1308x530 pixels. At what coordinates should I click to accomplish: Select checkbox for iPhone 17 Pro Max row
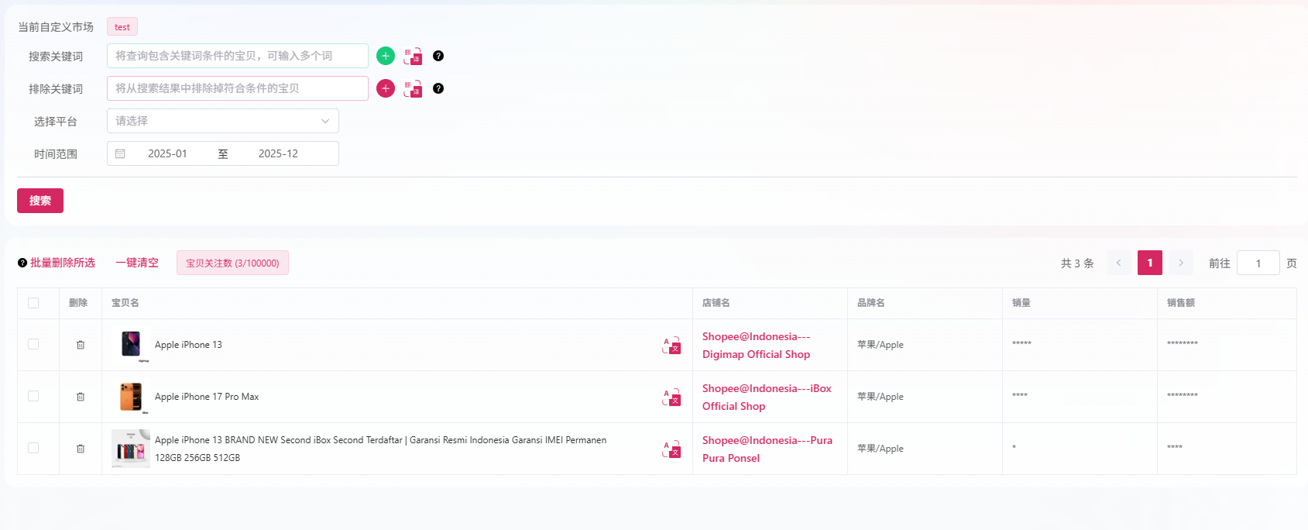coord(33,396)
